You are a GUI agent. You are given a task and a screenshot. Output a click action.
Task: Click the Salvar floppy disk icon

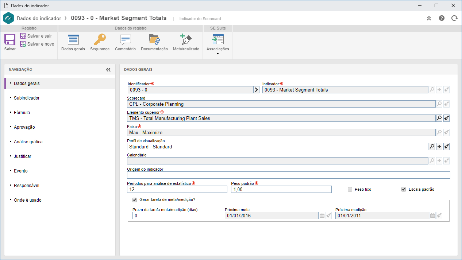coord(10,39)
